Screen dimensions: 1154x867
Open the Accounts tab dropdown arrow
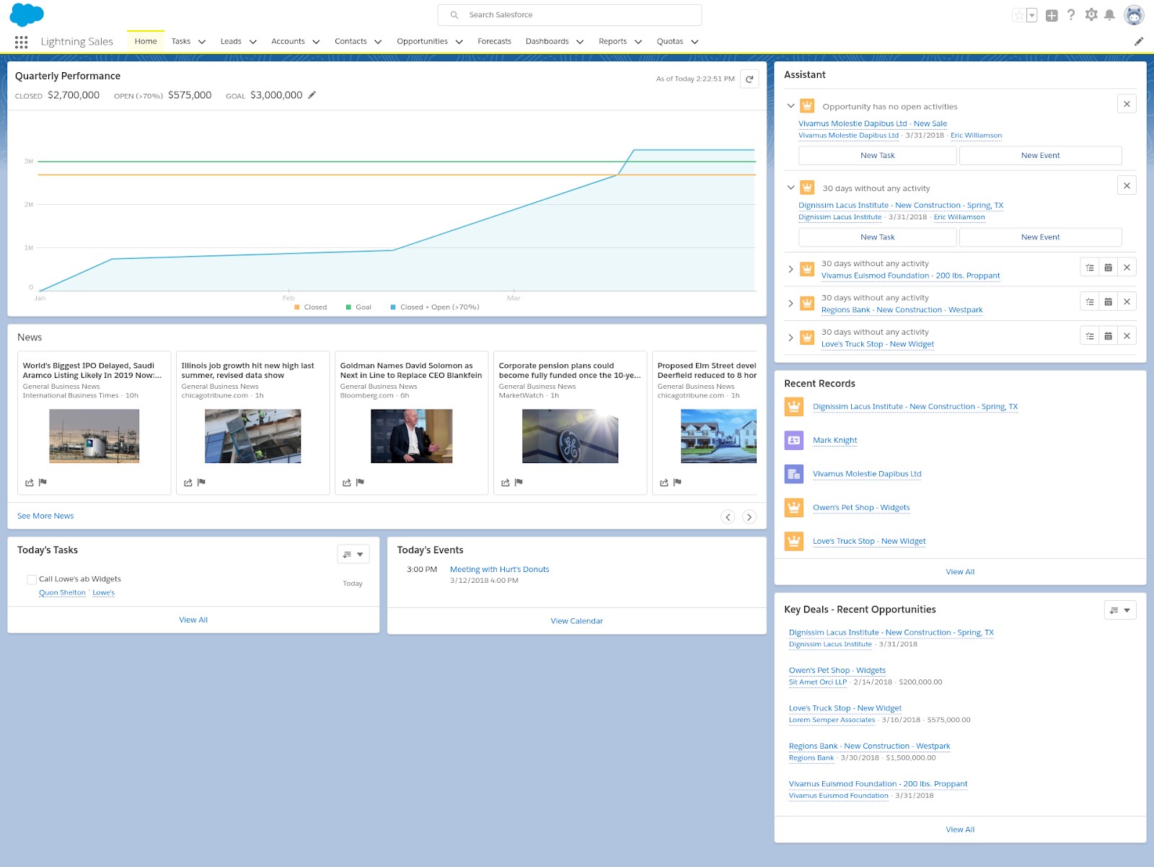pos(316,42)
